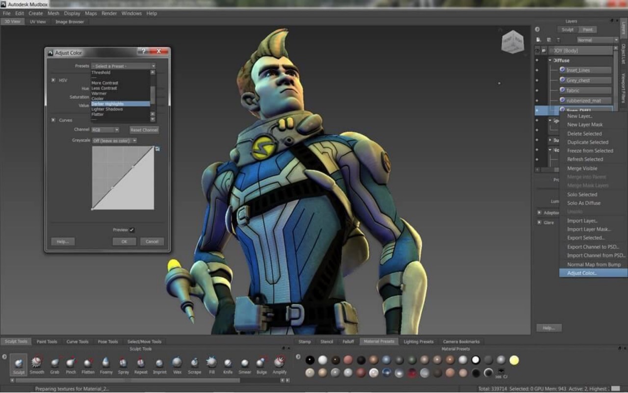Open the Channel RGB dropdown
628x393 pixels.
pos(105,130)
